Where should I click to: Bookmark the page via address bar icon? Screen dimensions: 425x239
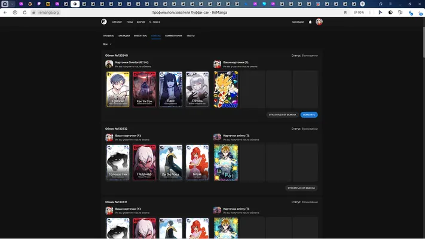tap(345, 13)
